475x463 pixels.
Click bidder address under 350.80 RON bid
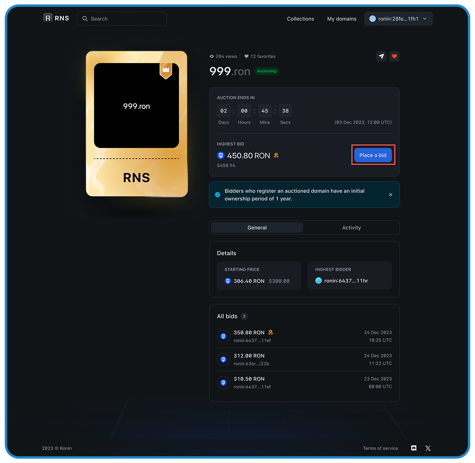[252, 341]
